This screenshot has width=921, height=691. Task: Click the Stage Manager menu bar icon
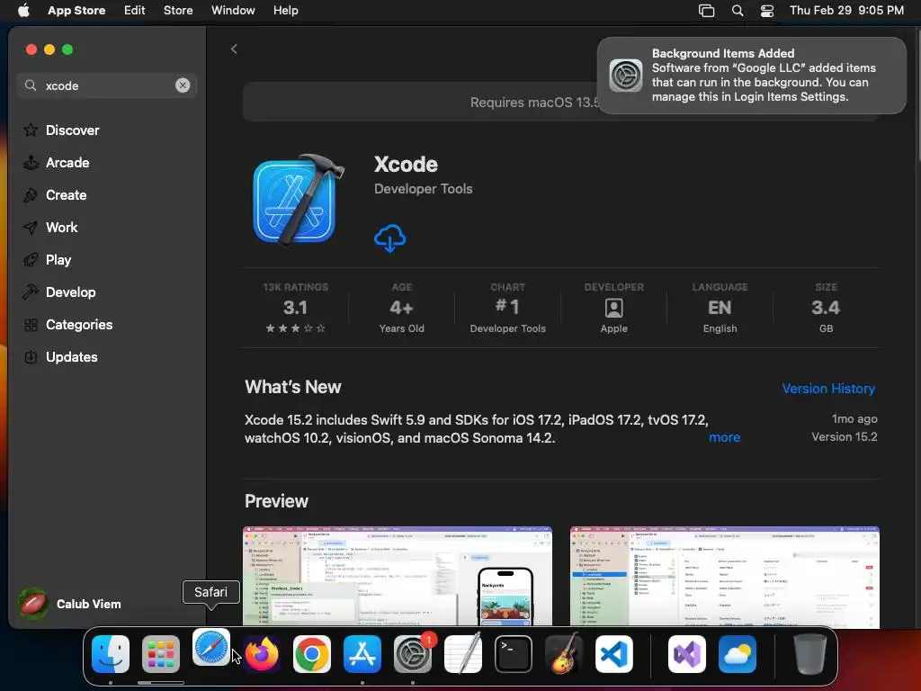[x=707, y=11]
